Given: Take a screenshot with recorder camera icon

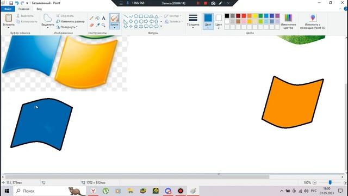Looking at the screenshot, I should 213,3.
